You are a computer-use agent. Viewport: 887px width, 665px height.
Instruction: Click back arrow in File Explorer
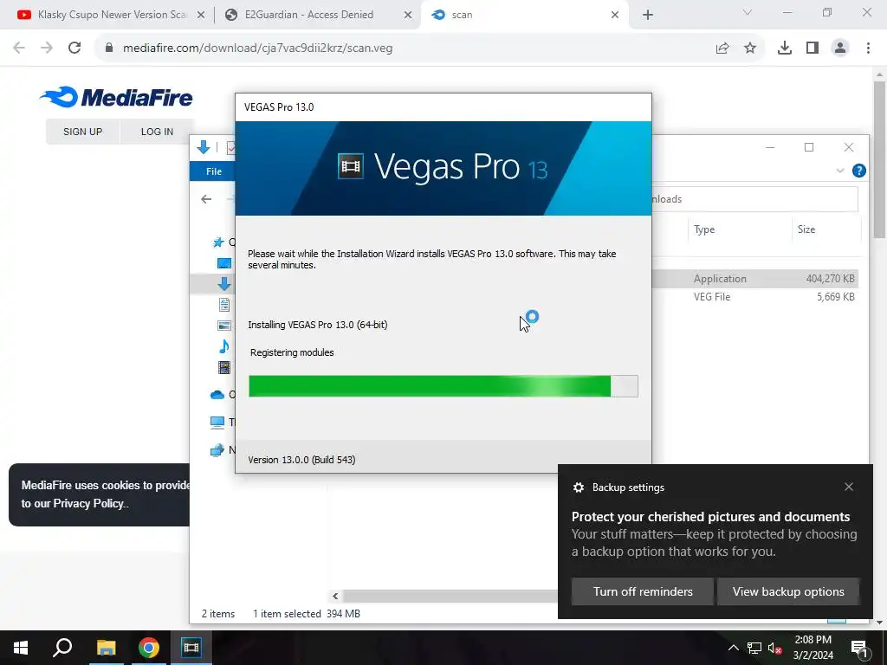[206, 199]
